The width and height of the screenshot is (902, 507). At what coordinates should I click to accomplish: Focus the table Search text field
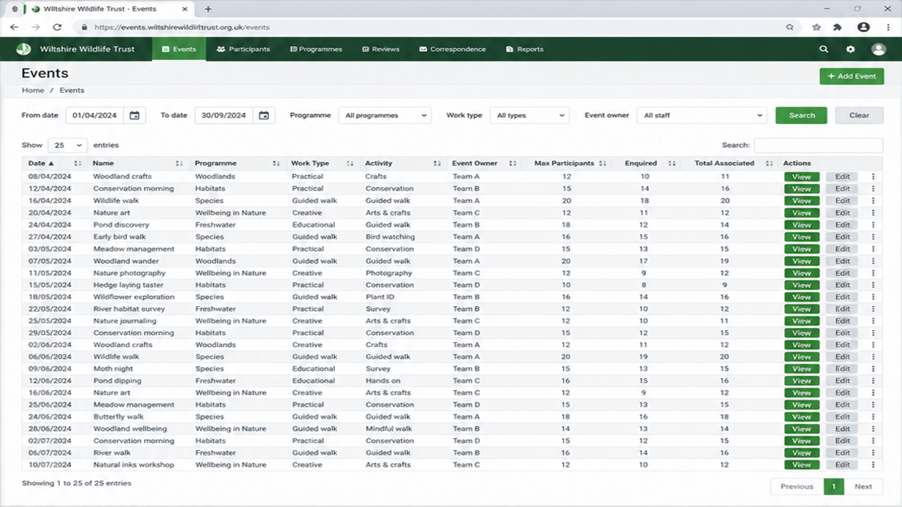(819, 145)
